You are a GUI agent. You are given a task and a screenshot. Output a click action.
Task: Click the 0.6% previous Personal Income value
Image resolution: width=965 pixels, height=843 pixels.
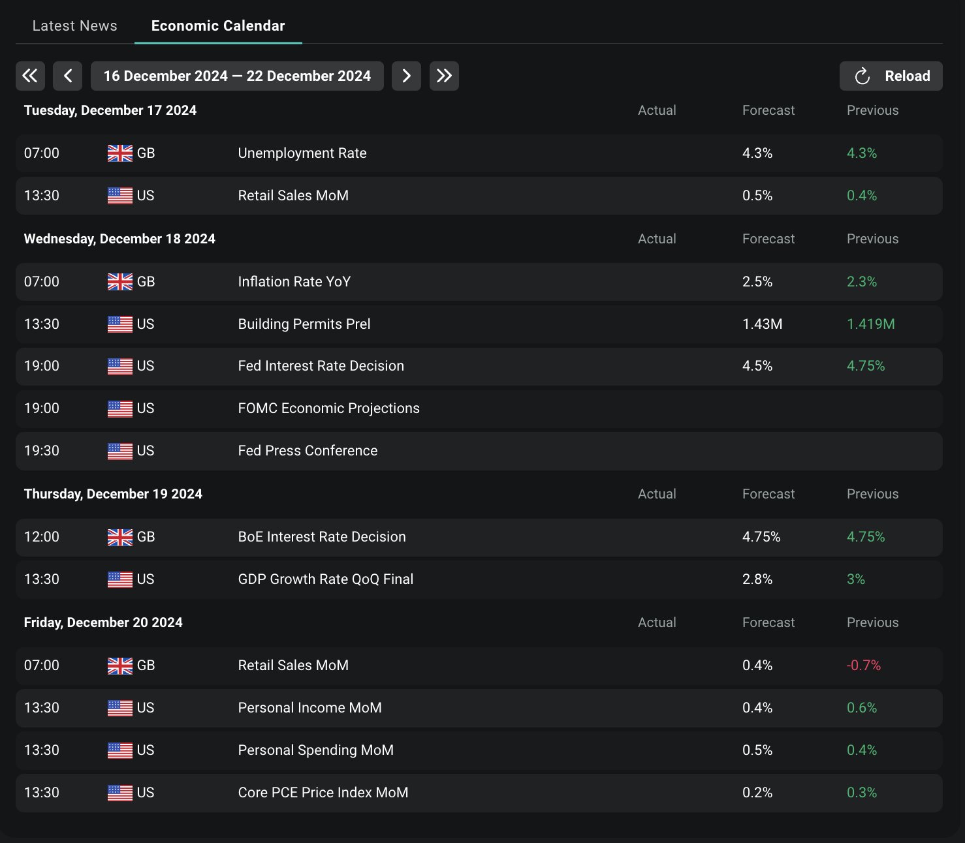tap(862, 708)
